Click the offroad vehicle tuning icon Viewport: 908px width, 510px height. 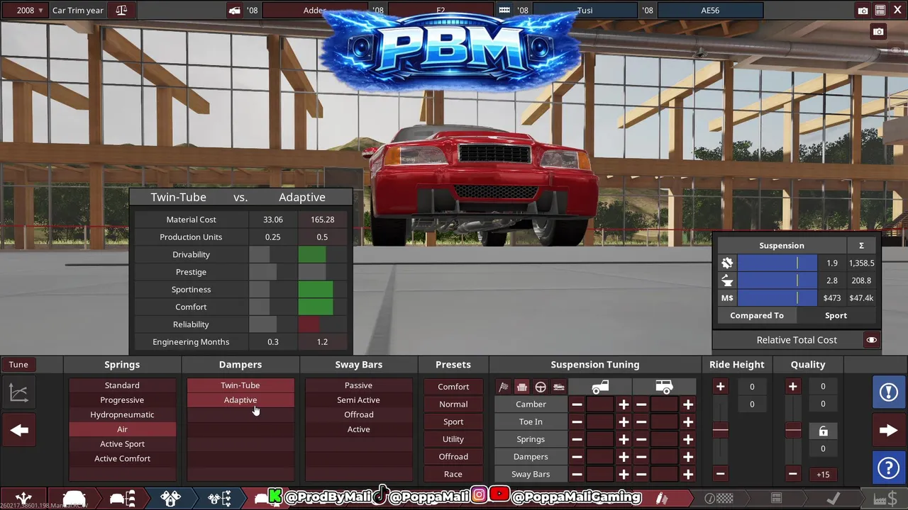coord(559,387)
